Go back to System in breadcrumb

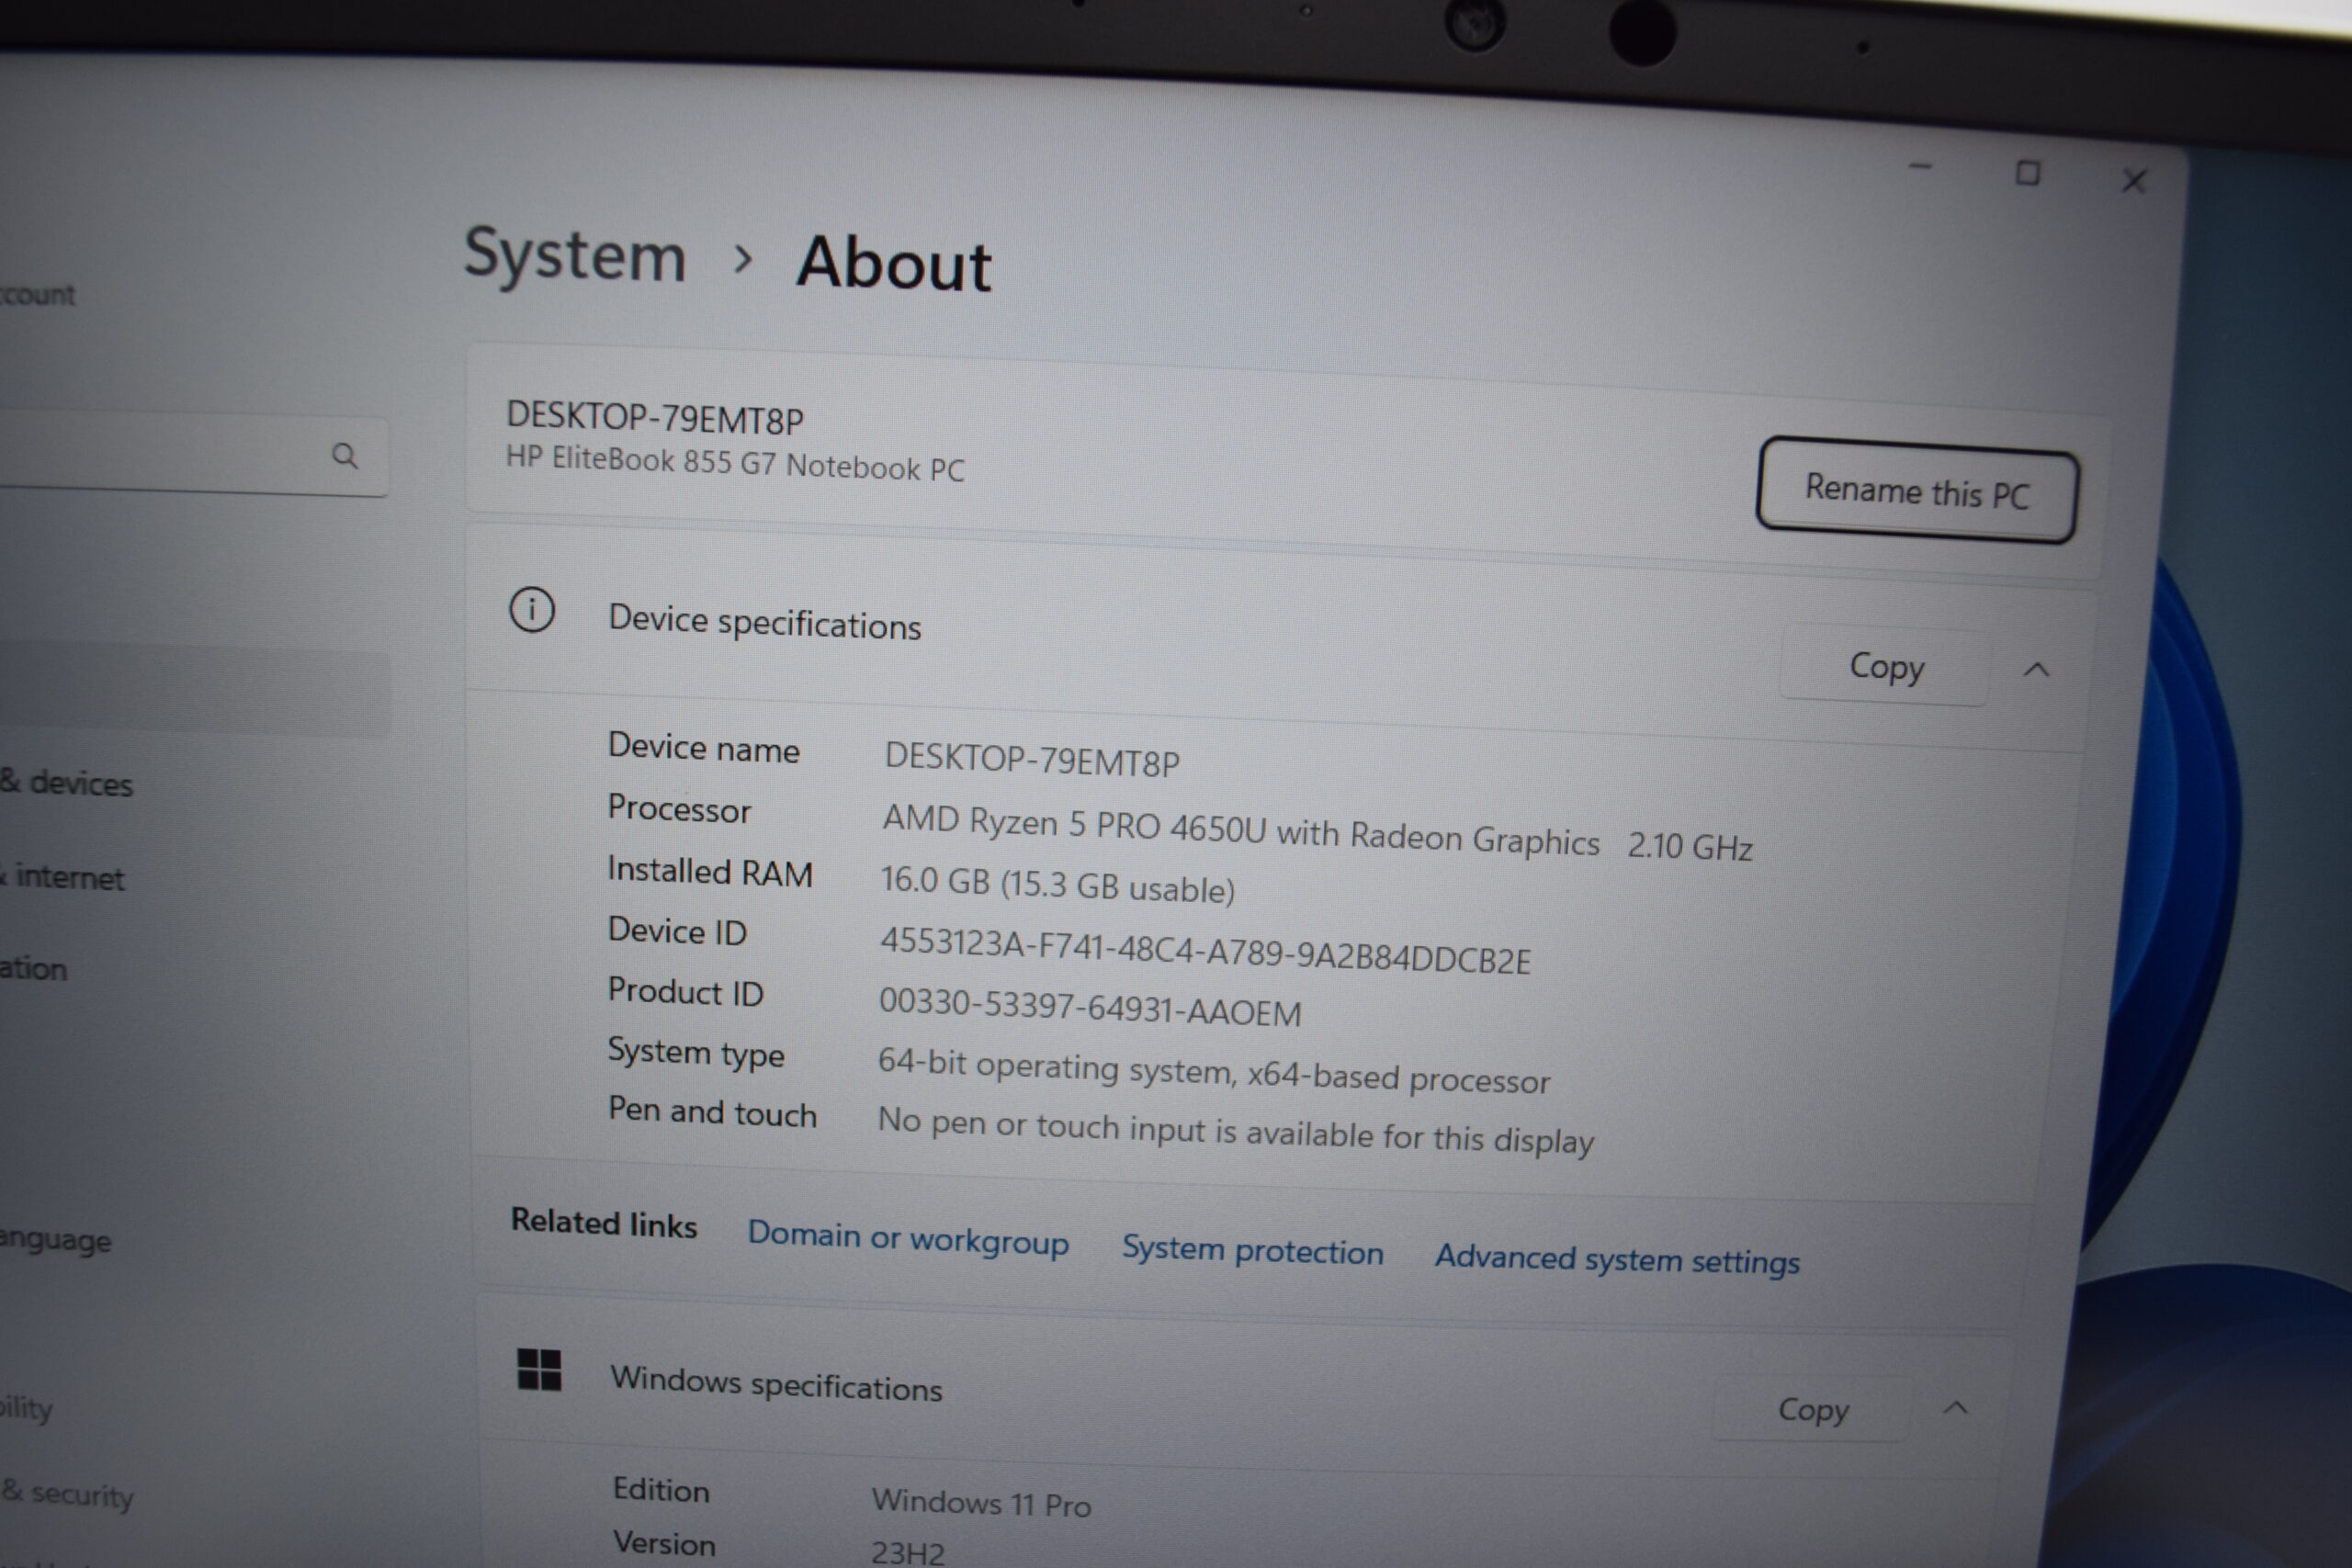coord(575,256)
